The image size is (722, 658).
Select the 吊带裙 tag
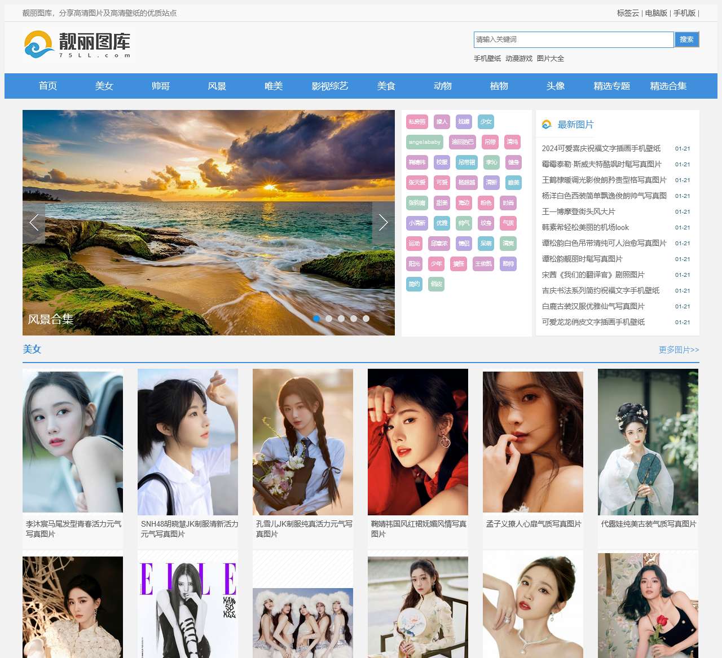click(466, 162)
